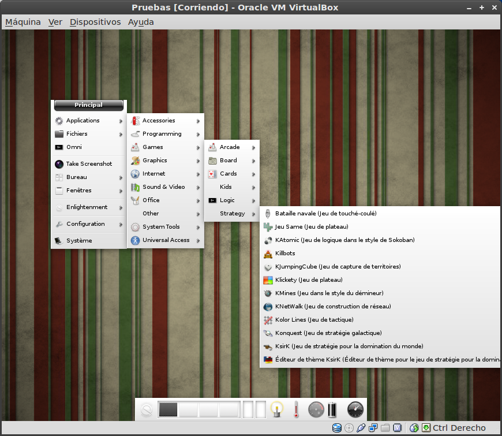Open the Dispositivos menu

(x=95, y=21)
